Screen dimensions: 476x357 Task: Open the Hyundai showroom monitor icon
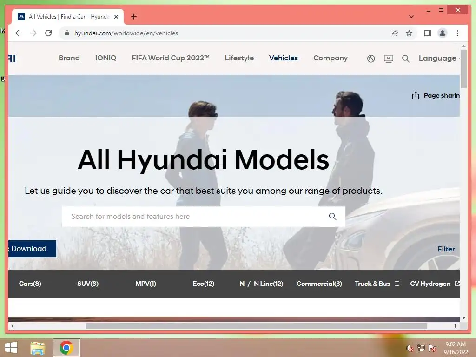388,58
